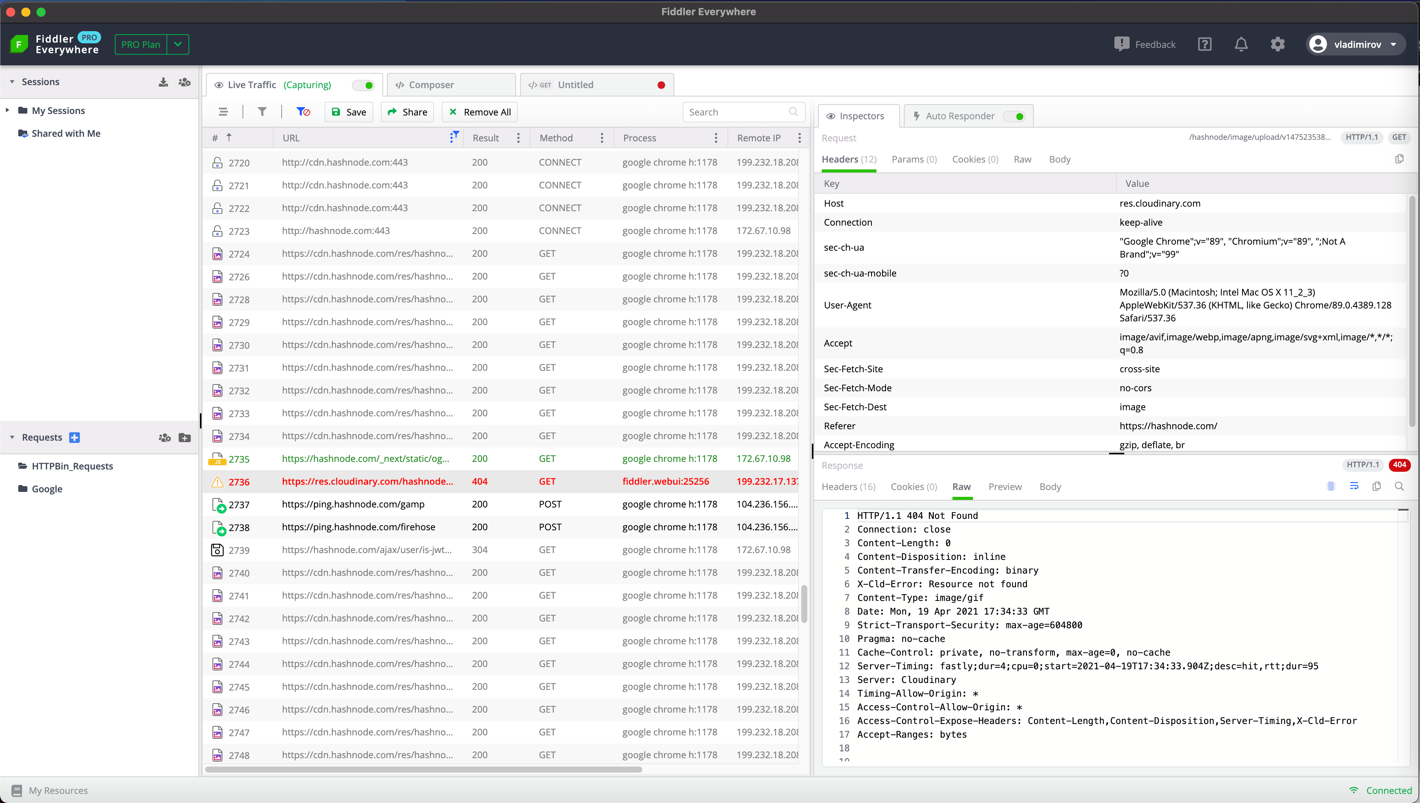This screenshot has height=803, width=1420.
Task: Click the lock icon on session 2720
Action: pos(217,162)
